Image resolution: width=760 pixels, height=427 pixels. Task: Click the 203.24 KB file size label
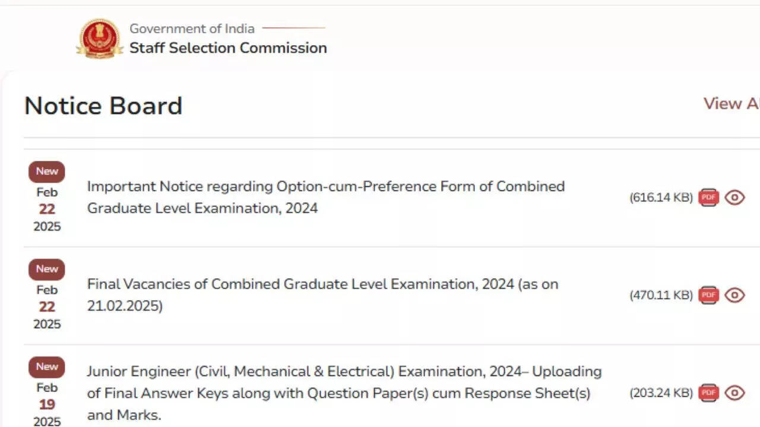coord(661,393)
